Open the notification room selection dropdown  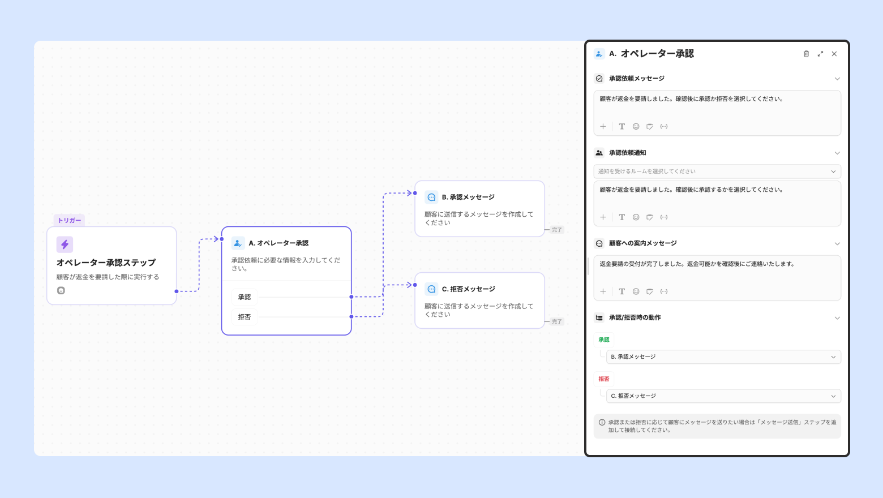coord(717,171)
